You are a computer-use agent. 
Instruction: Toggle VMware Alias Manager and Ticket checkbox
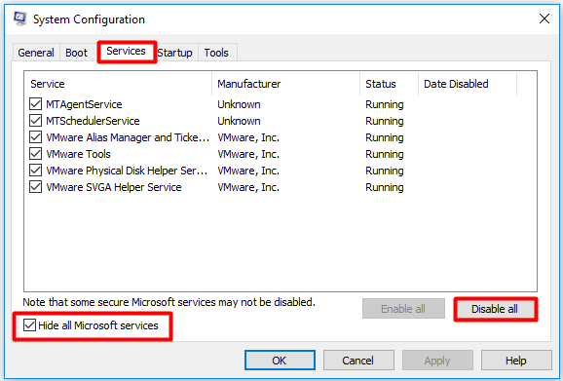pos(35,137)
